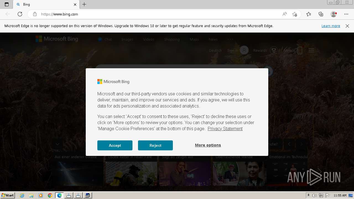
Task: Open the Collections panel
Action: click(321, 14)
